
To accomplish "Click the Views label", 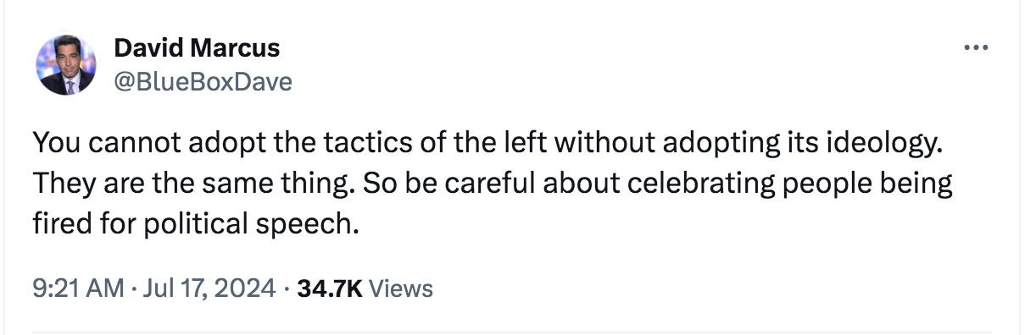I will tap(402, 288).
